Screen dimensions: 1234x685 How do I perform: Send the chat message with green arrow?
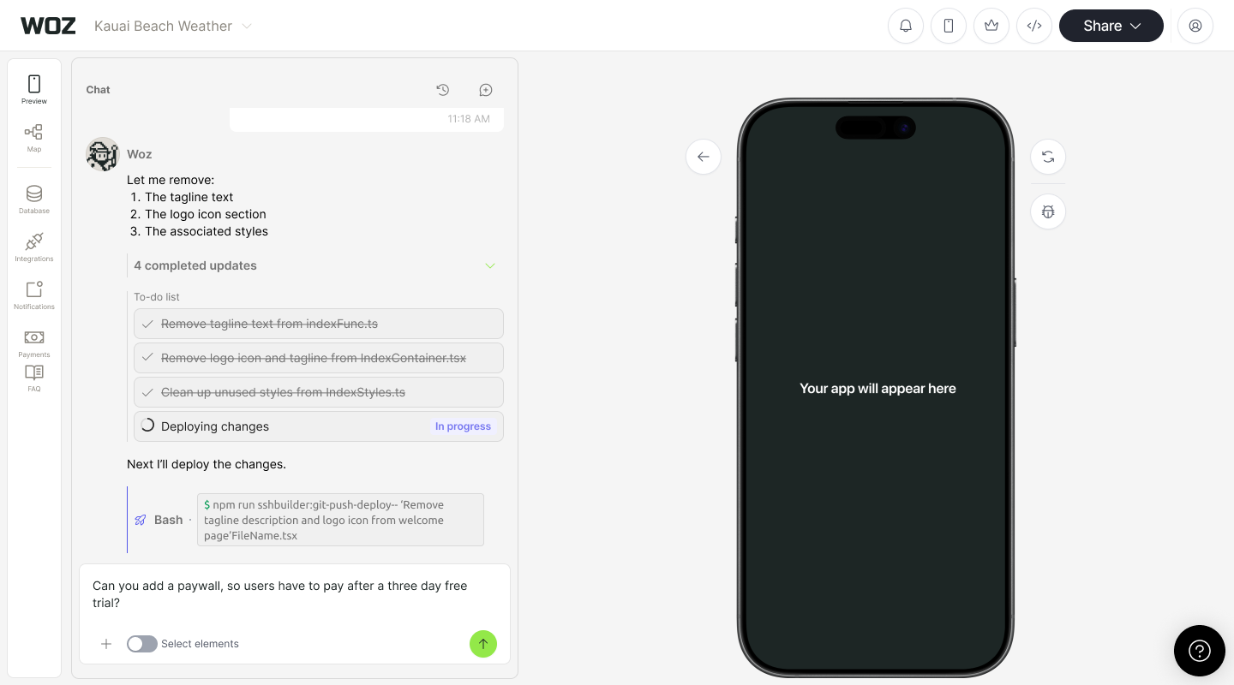click(483, 644)
